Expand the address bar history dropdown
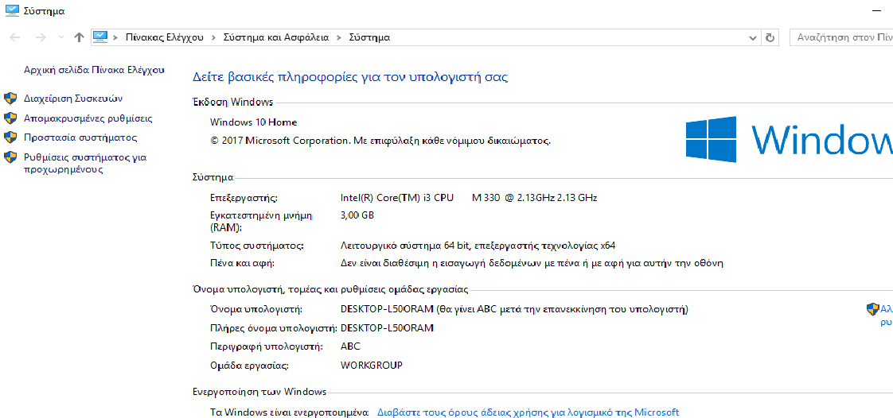This screenshot has width=893, height=418. 754,37
